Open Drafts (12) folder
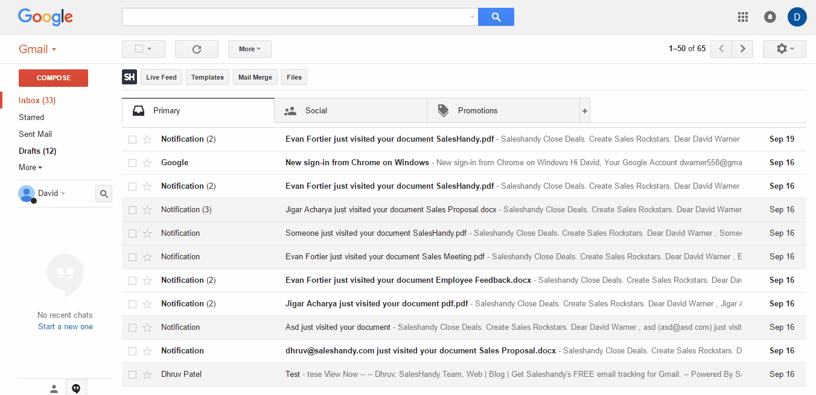The height and width of the screenshot is (395, 816). tap(37, 151)
